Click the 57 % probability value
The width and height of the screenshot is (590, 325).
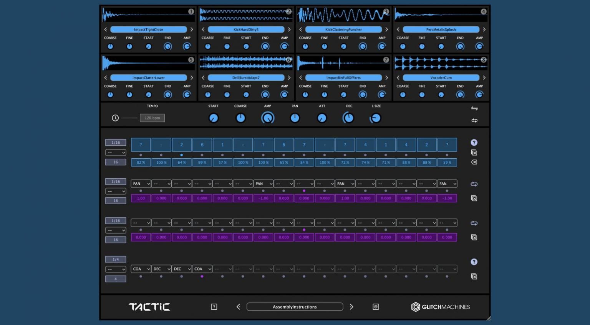pyautogui.click(x=222, y=162)
